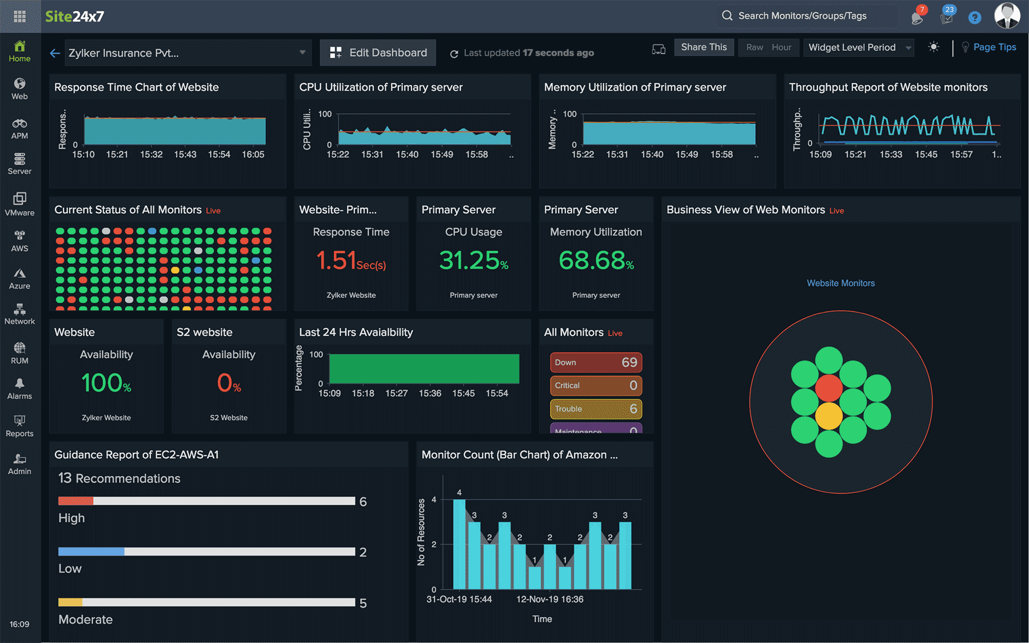Open the checklist icon with 23 badge
Screen dimensions: 1029x643
point(947,17)
